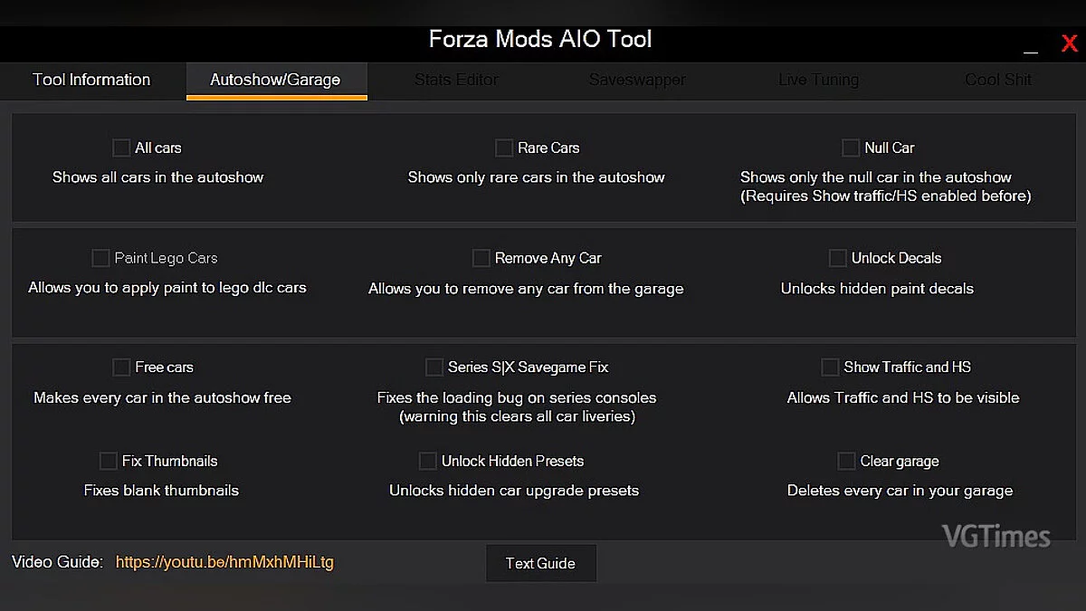Open the Stats Editor tab
This screenshot has width=1086, height=611.
point(455,80)
